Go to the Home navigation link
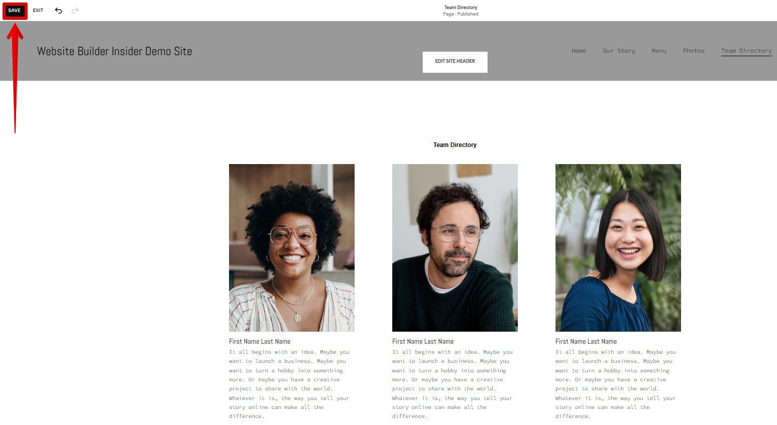Viewport: 777px width, 425px height. point(579,51)
